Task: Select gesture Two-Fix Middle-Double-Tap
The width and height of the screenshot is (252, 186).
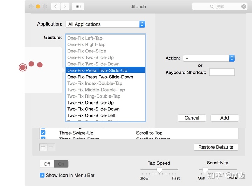Action: pyautogui.click(x=105, y=90)
